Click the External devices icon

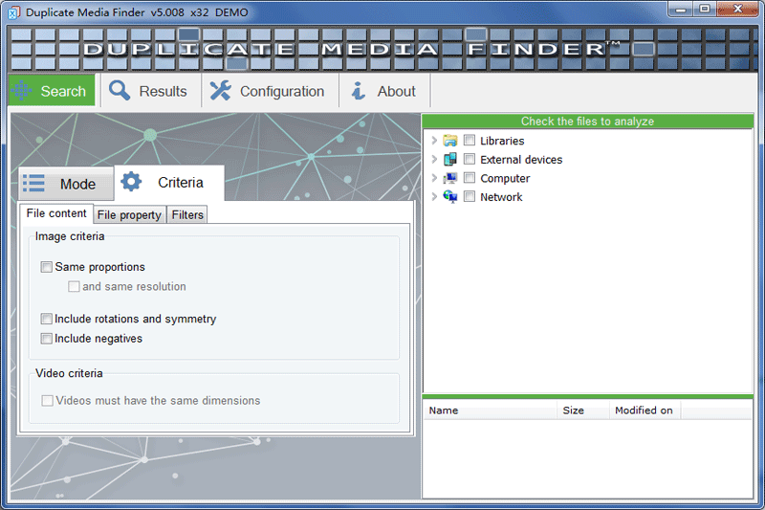tap(449, 160)
